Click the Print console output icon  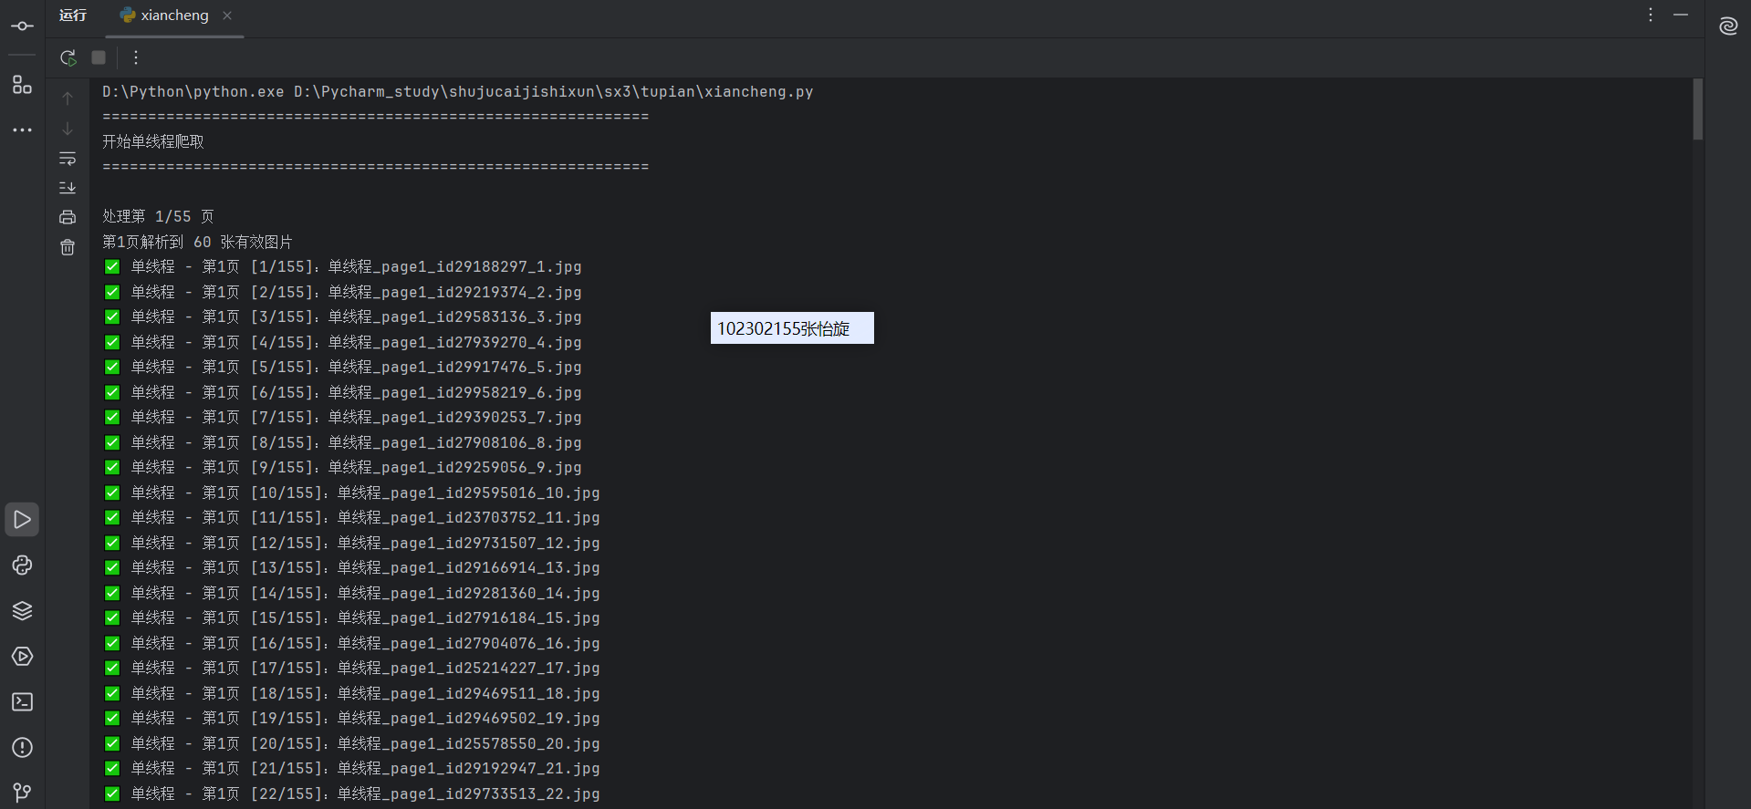tap(68, 217)
